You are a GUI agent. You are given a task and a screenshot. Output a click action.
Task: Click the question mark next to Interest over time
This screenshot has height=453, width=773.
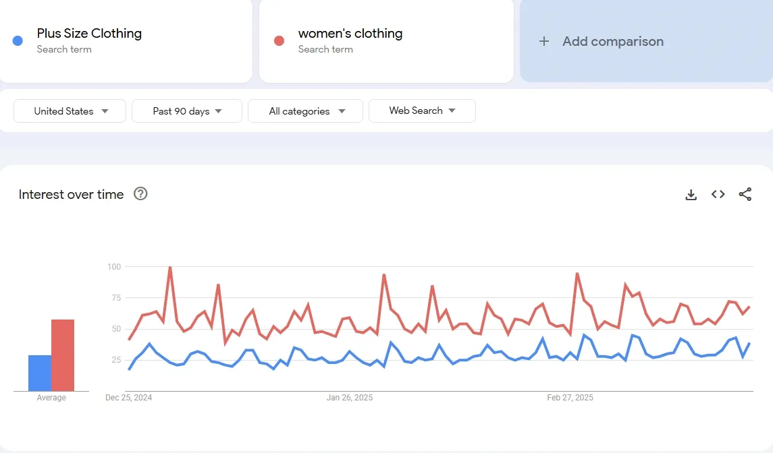pyautogui.click(x=140, y=194)
